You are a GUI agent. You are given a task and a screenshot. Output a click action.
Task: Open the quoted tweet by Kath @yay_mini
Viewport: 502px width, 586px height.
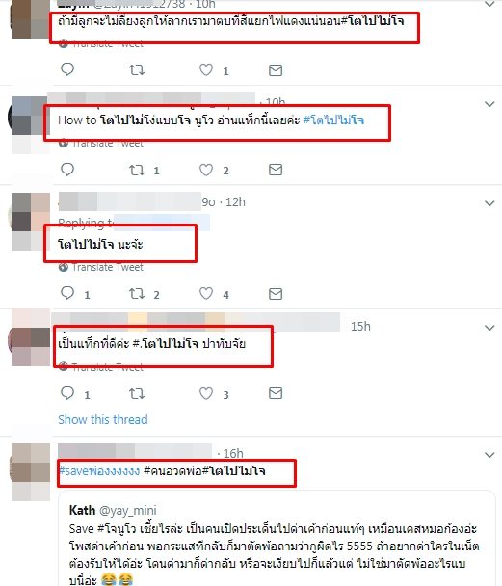pos(277,538)
